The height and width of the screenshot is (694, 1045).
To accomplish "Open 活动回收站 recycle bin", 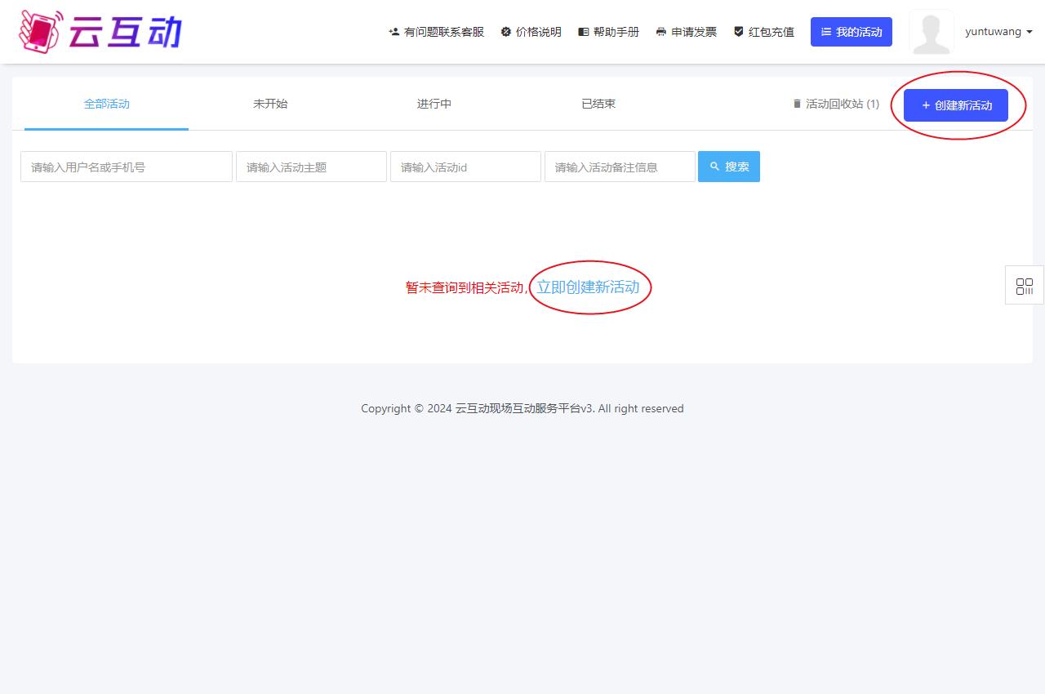I will [835, 105].
